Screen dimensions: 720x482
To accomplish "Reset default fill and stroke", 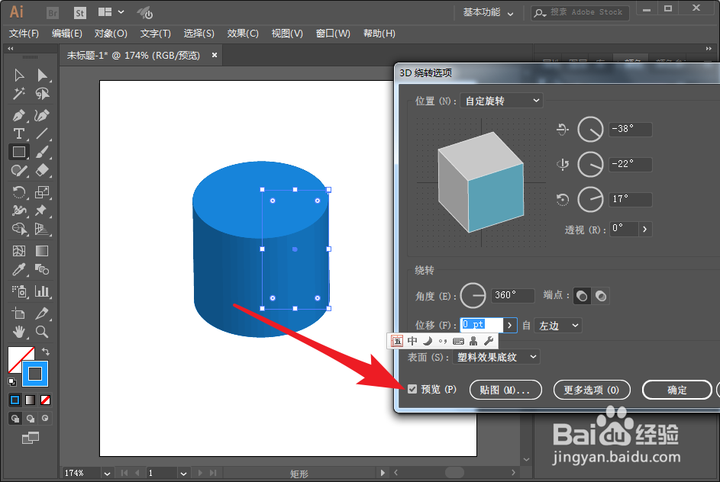I will pos(12,381).
